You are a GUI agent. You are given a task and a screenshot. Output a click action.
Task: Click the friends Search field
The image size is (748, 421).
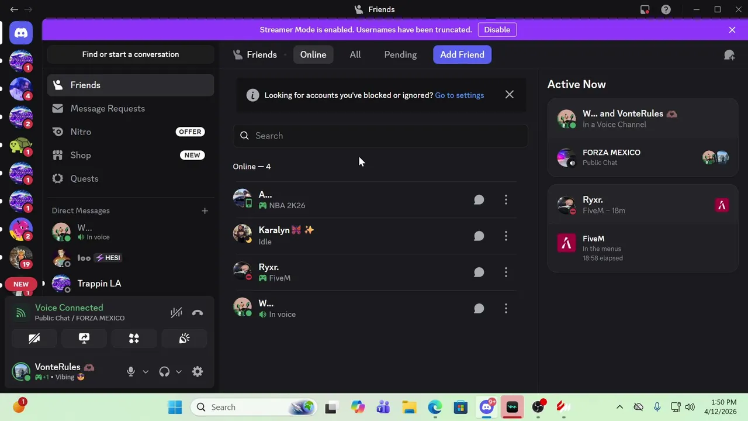(x=380, y=136)
